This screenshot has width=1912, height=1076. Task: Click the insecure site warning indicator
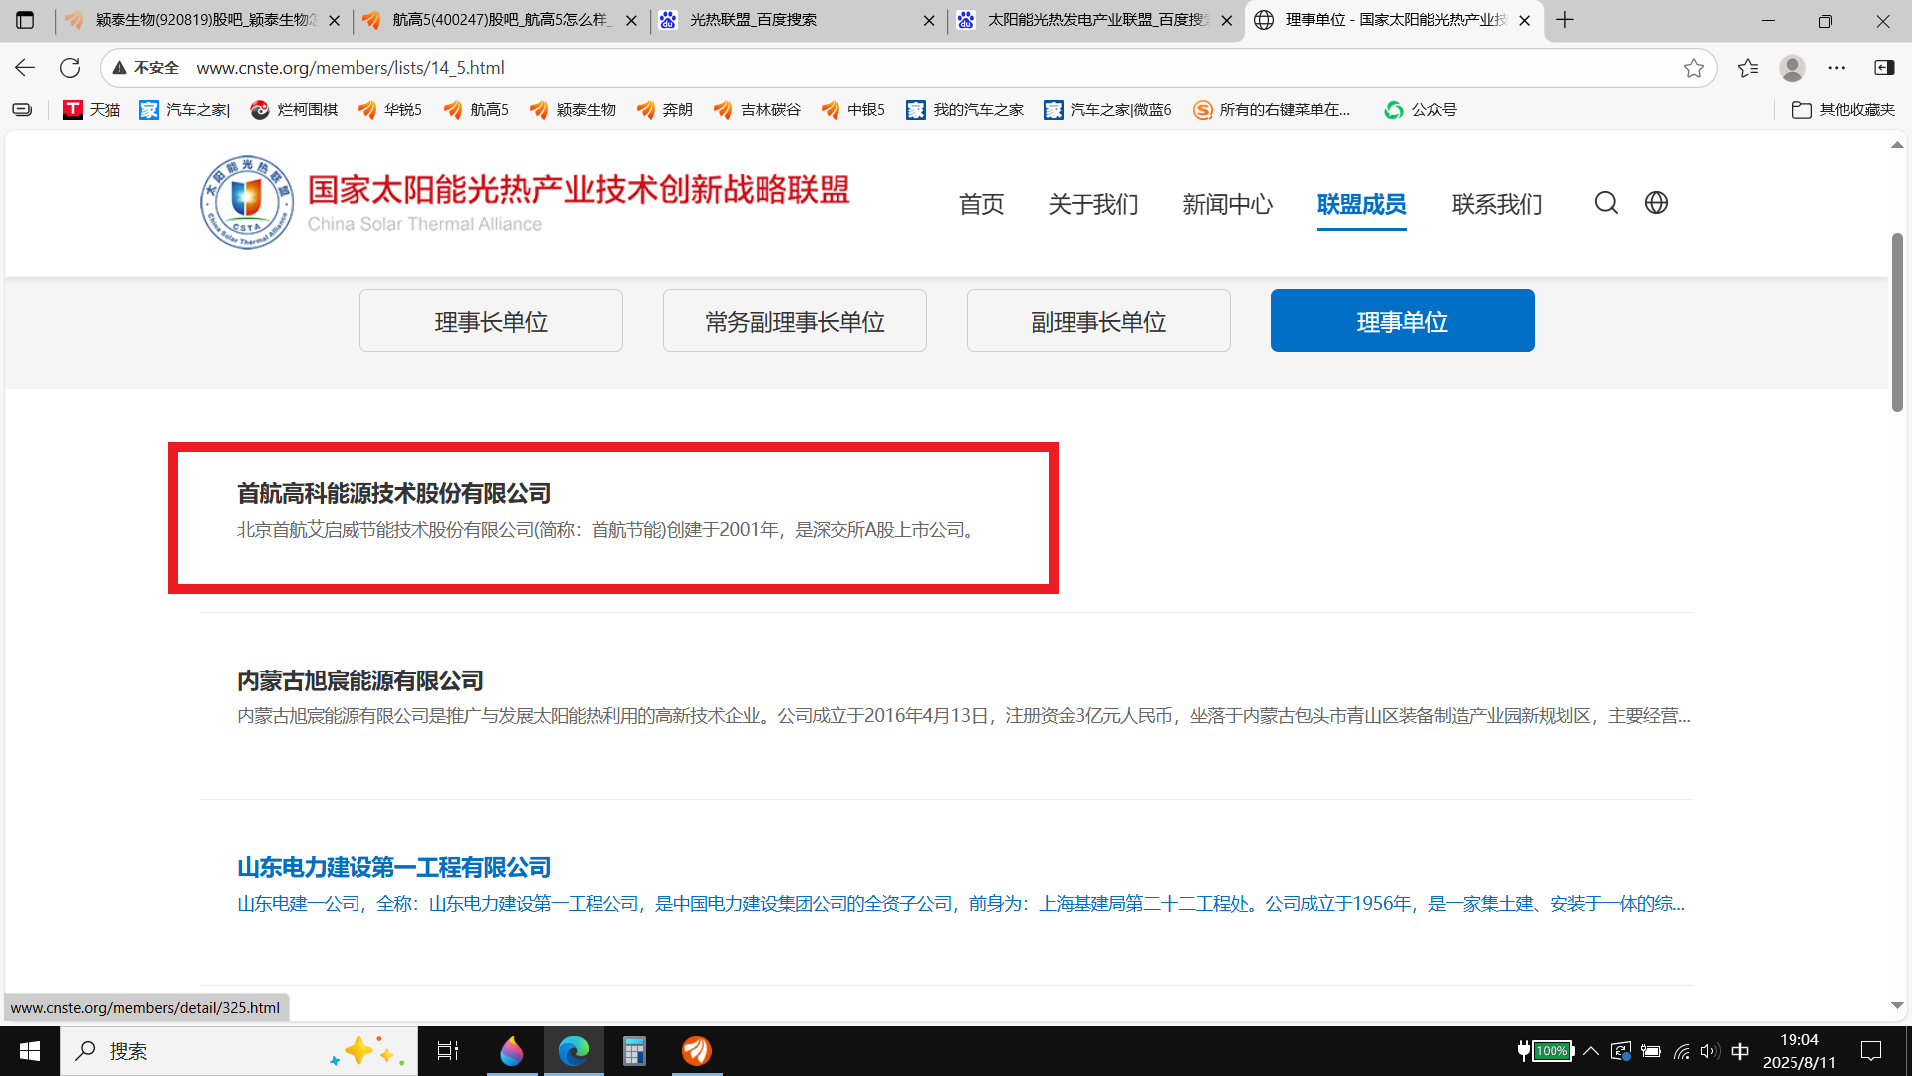coord(145,68)
